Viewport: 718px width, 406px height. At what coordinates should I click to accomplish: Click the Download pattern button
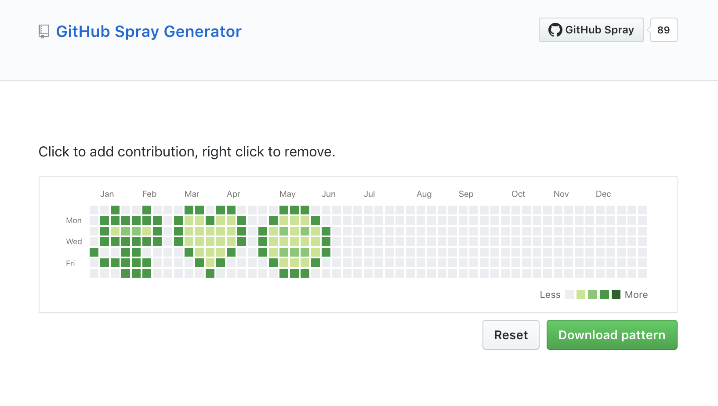point(611,335)
